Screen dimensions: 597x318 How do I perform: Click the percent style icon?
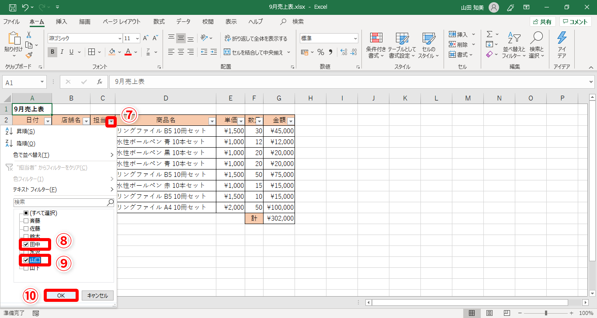click(320, 52)
